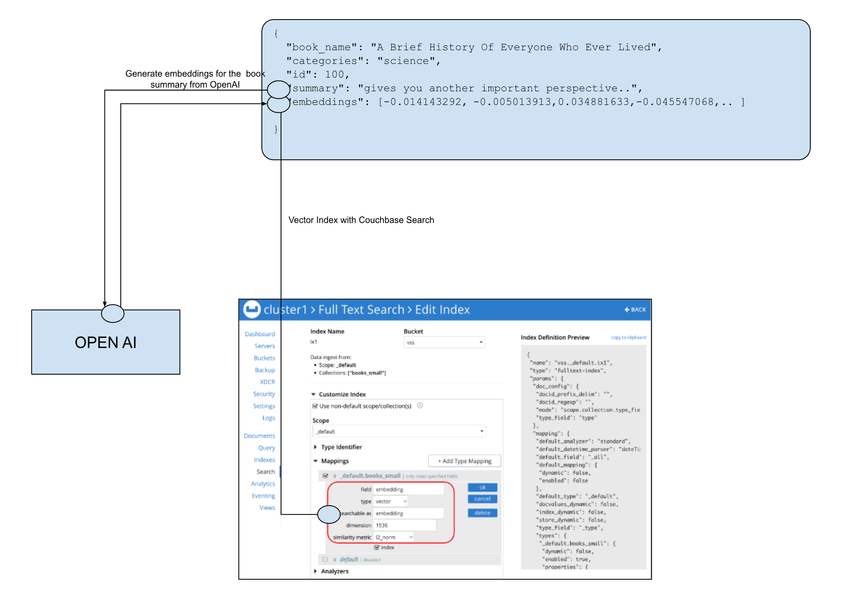Click the dimension input showing 1536
Screen dimensions: 854x593
[x=405, y=526]
